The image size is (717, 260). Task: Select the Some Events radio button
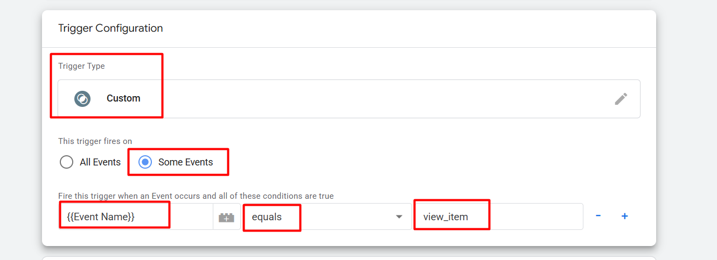pyautogui.click(x=145, y=162)
